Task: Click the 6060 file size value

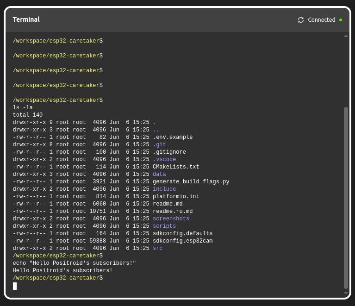Action: coord(100,204)
